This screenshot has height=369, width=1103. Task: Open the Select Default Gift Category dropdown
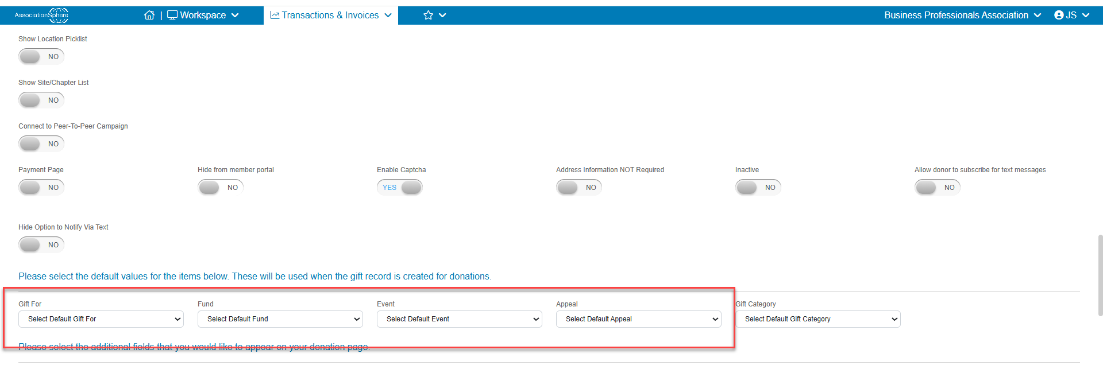click(x=818, y=319)
